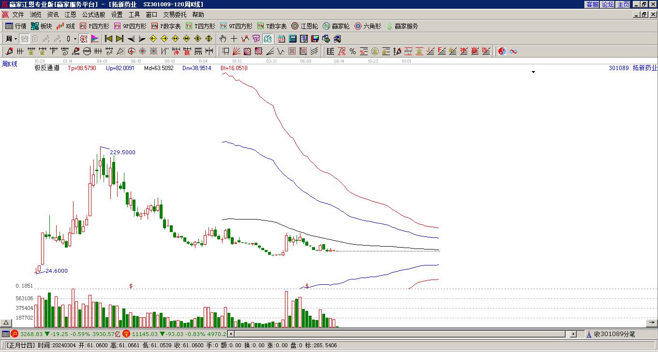Click the 深 Shenzhen index badge
Screen dimensions: 658x352
[x=126, y=334]
